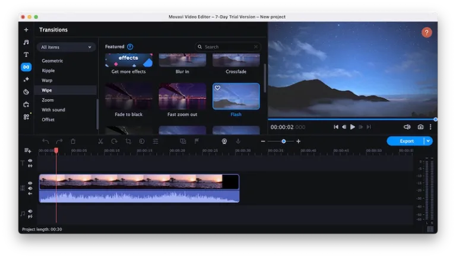Screen dimensions: 456x258
Task: Expand the Export options dropdown arrow
Action: (x=428, y=141)
